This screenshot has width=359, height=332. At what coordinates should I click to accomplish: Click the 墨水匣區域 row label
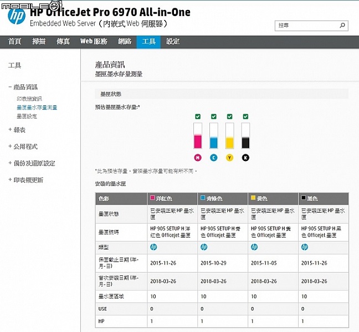111,296
